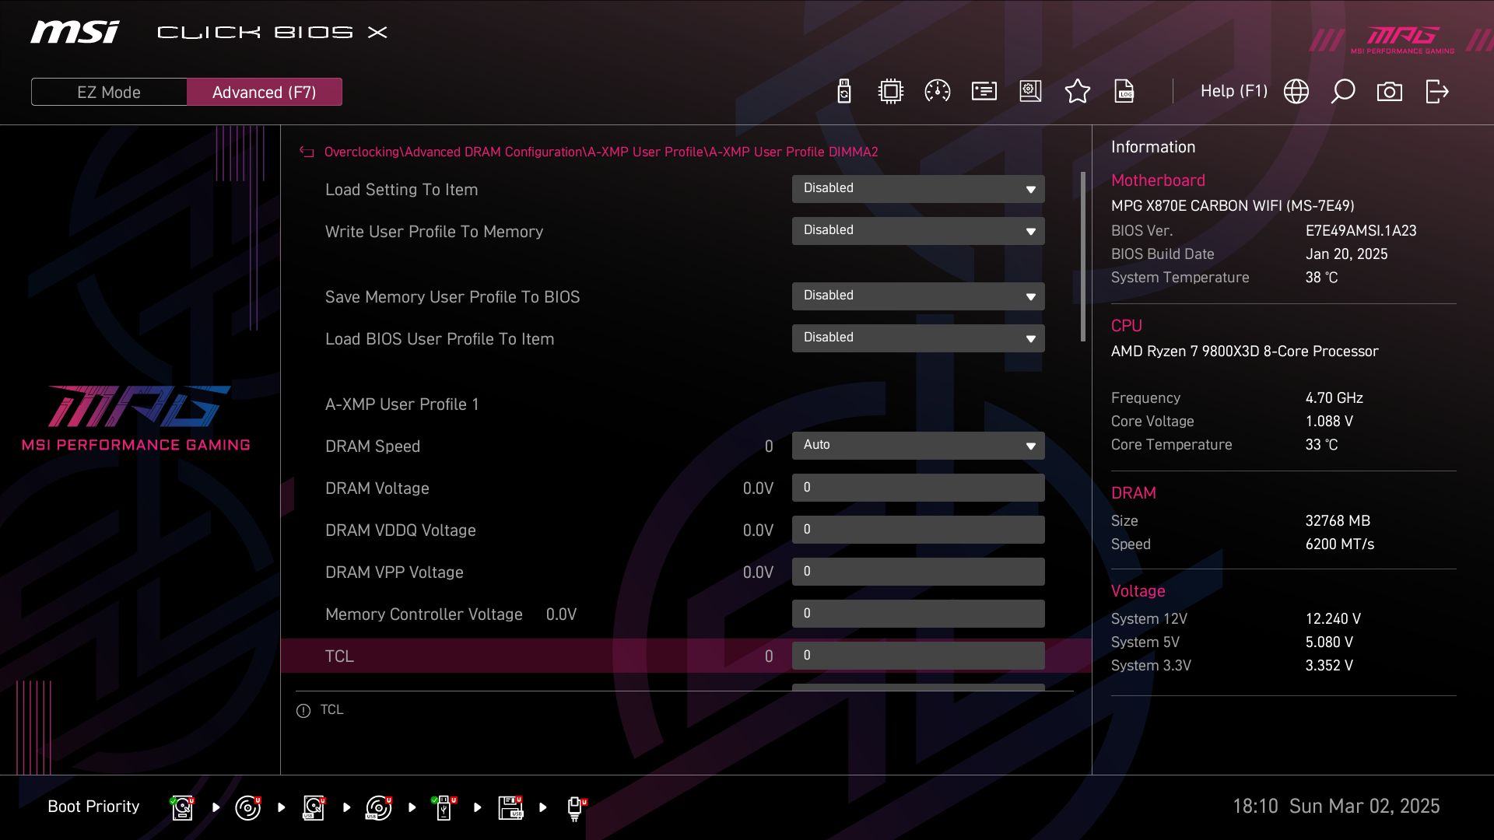Switch to the EZ Mode tab
The image size is (1494, 840).
click(x=109, y=92)
